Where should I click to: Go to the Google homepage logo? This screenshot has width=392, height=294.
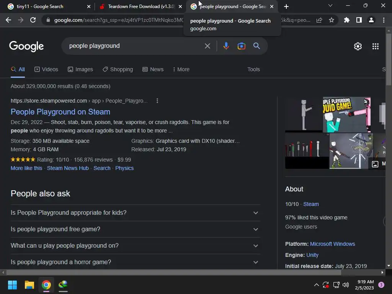click(26, 46)
